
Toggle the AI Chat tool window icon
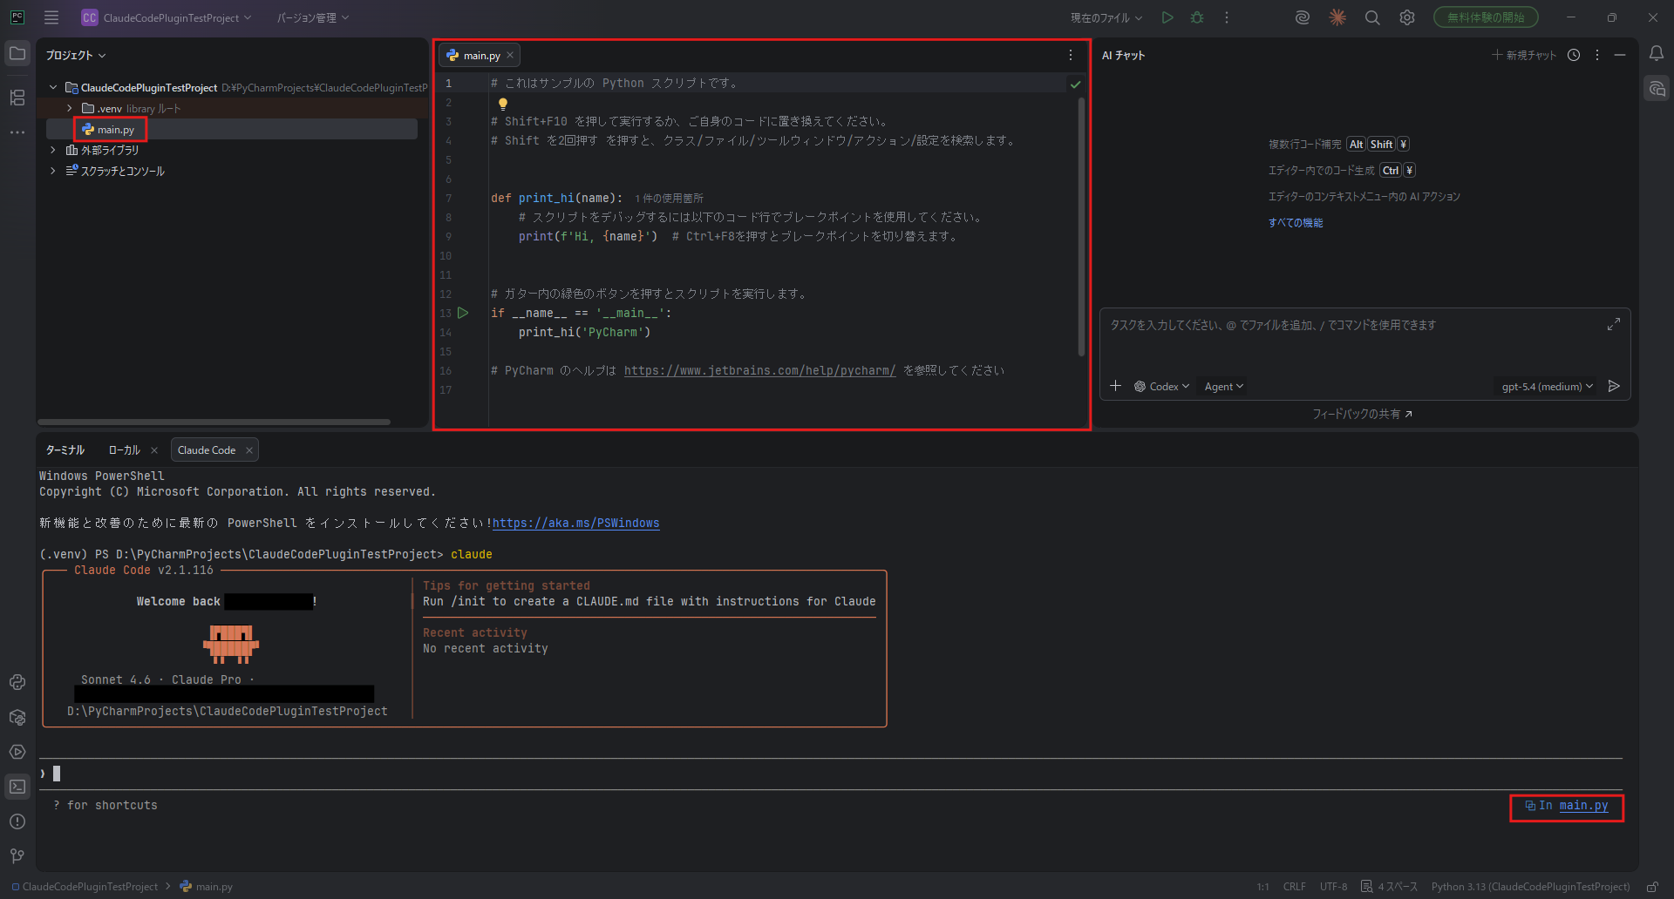[1656, 89]
